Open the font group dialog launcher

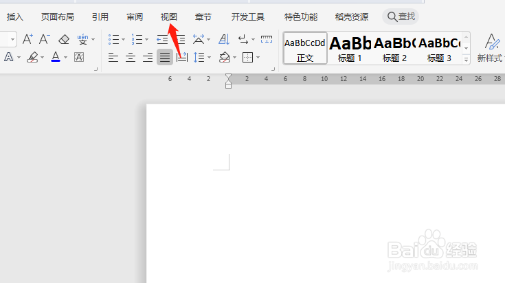point(96,69)
